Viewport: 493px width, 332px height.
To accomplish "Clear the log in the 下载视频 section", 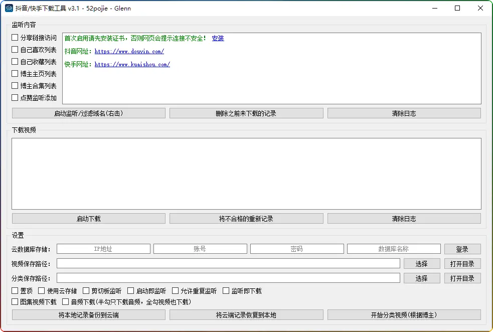I will (x=404, y=219).
